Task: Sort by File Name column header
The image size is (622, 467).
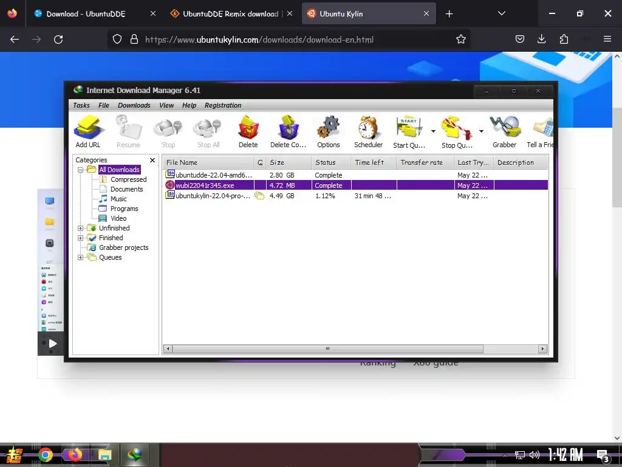Action: pos(208,162)
